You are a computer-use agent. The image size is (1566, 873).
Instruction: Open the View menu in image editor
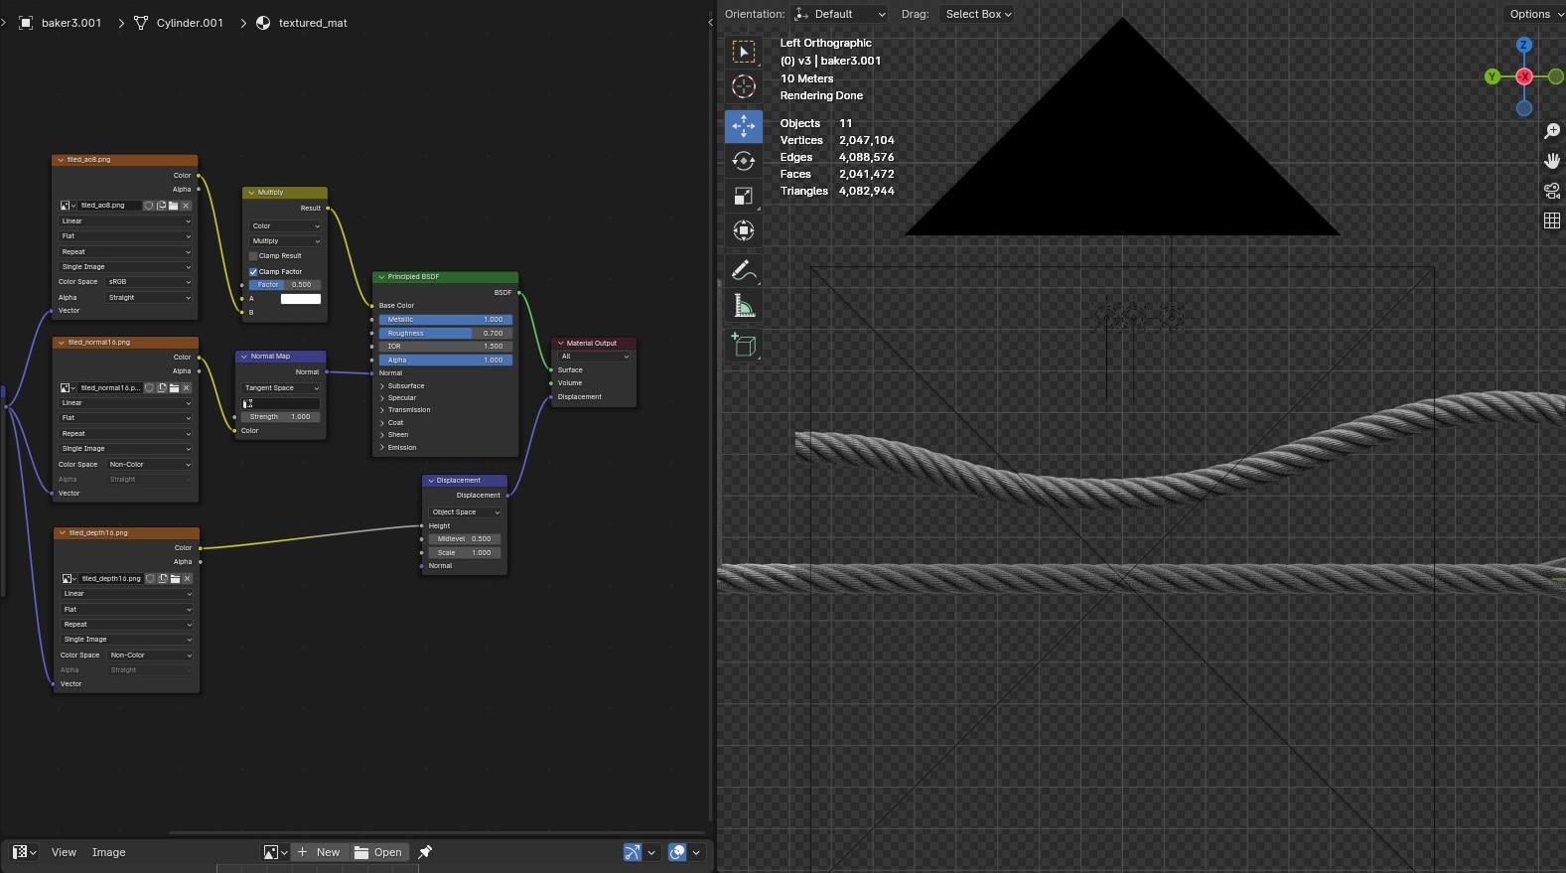pos(64,852)
